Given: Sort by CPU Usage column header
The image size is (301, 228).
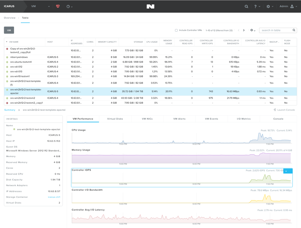Looking at the screenshot, I should coord(152,42).
